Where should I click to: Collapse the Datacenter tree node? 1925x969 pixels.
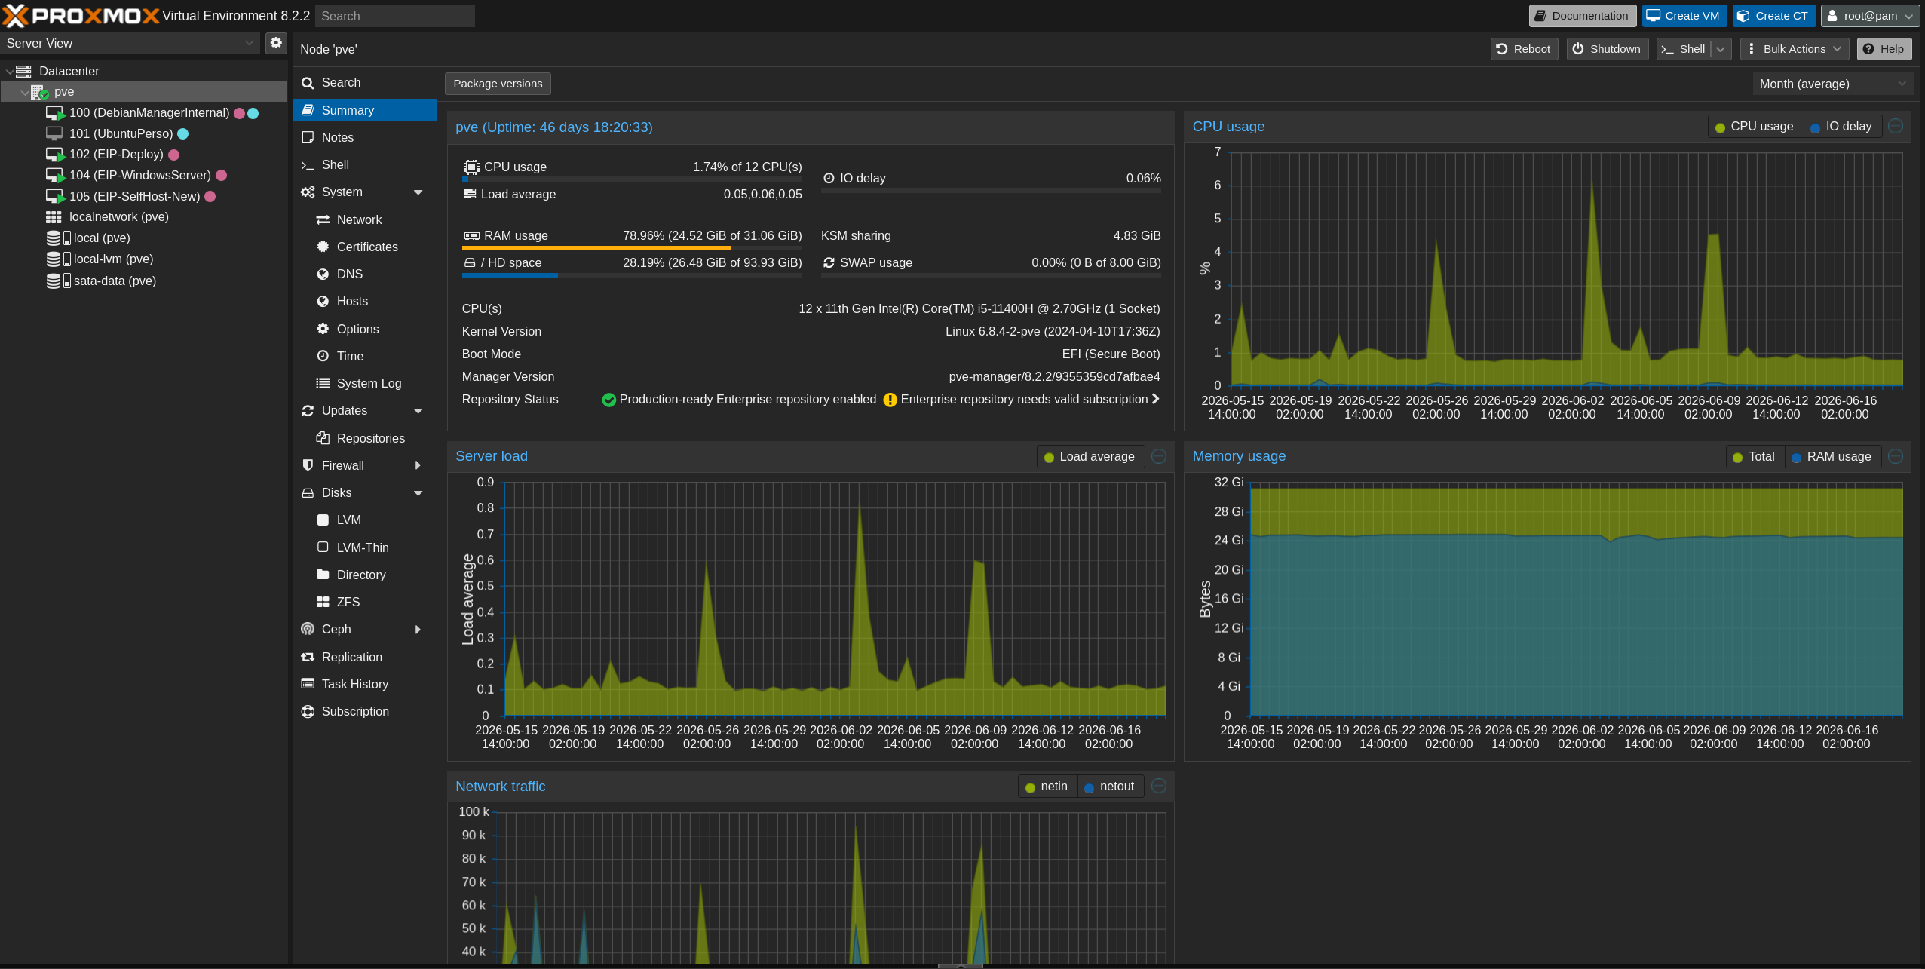pos(9,72)
